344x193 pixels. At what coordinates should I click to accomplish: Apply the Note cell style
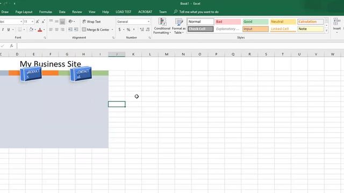(x=311, y=29)
